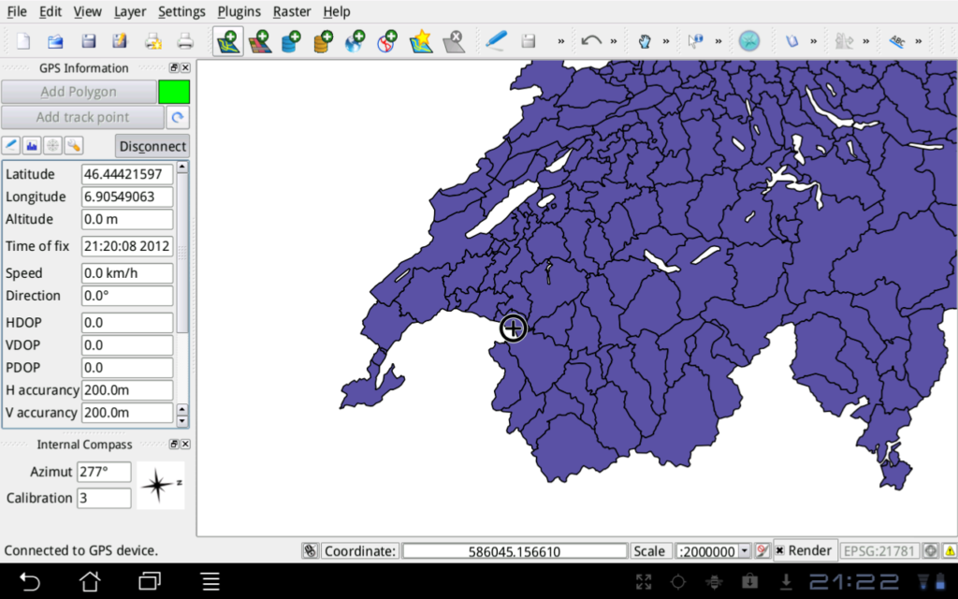Click the Disconnect button

152,146
